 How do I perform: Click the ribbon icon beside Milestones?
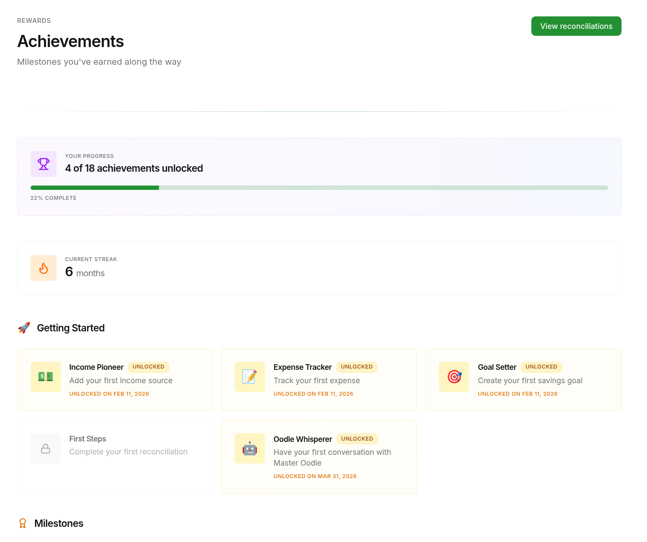pyautogui.click(x=23, y=523)
